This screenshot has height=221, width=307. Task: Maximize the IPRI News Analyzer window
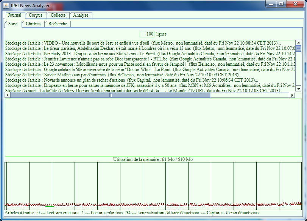(x=281, y=4)
